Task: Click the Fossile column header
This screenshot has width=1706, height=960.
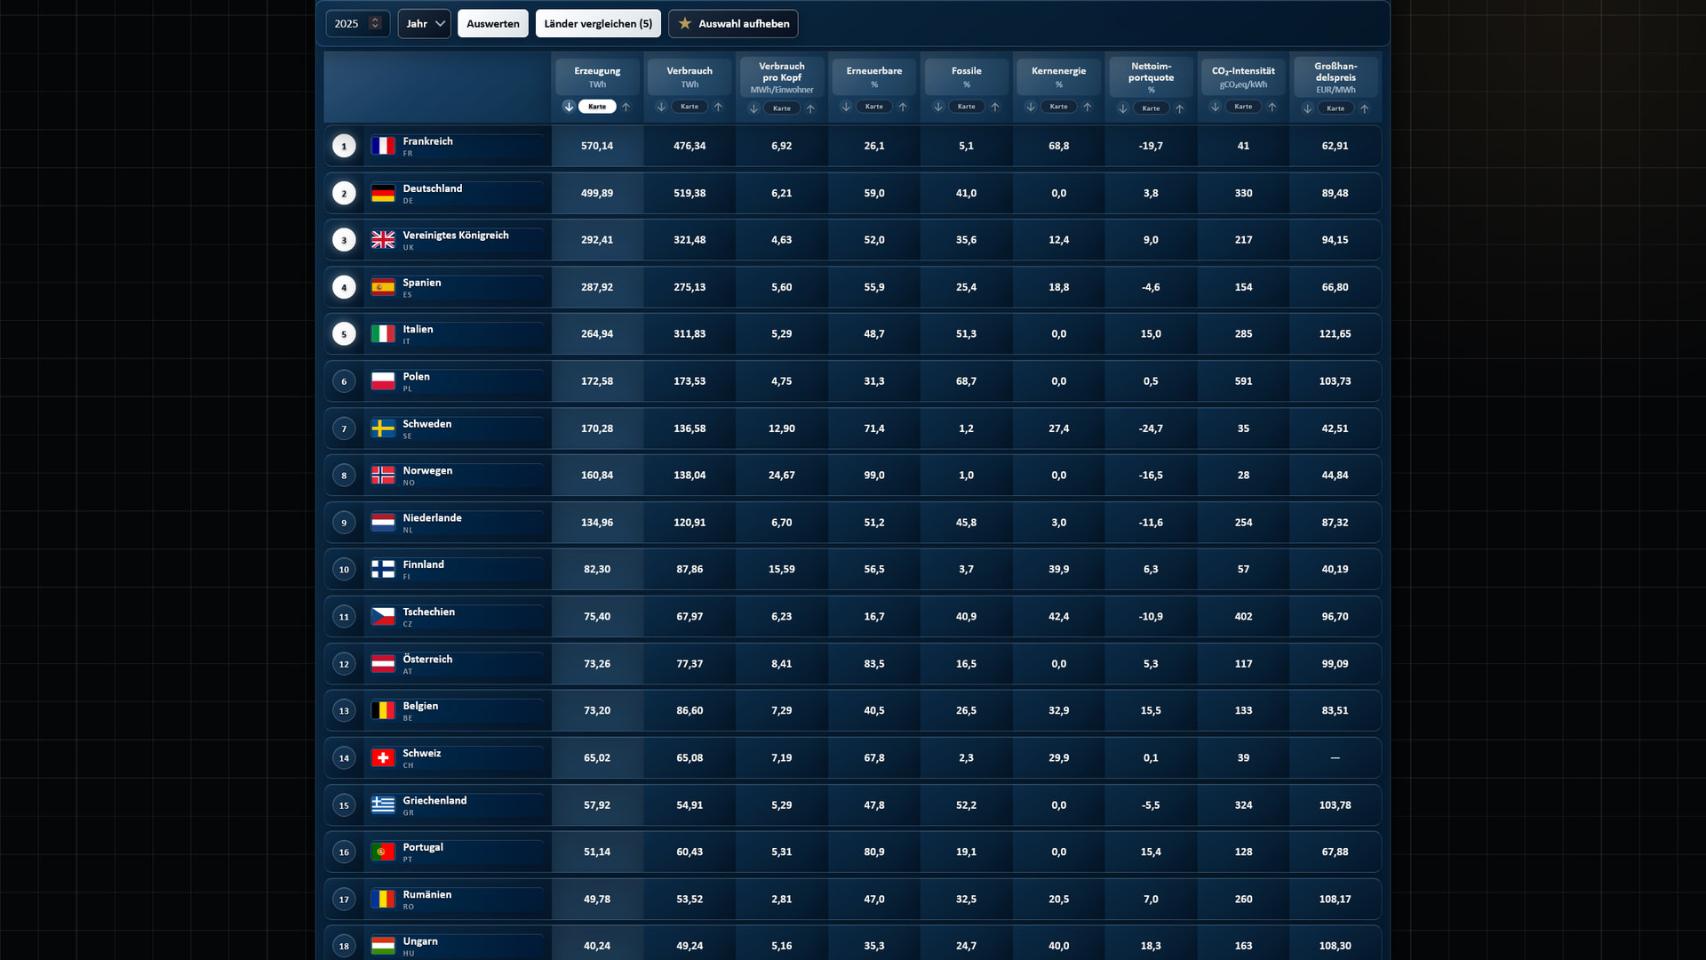Action: pos(967,77)
